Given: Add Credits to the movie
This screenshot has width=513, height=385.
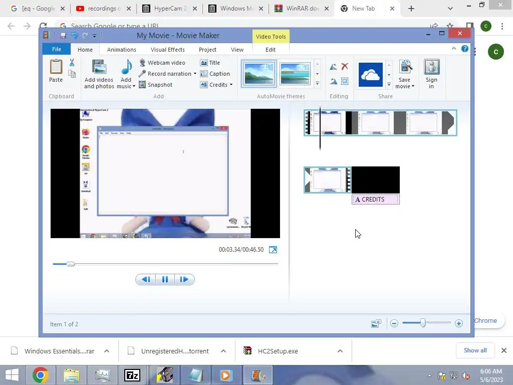Looking at the screenshot, I should [x=214, y=85].
